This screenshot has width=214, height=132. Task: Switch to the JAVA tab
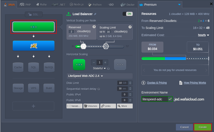pyautogui.click(x=9, y=5)
